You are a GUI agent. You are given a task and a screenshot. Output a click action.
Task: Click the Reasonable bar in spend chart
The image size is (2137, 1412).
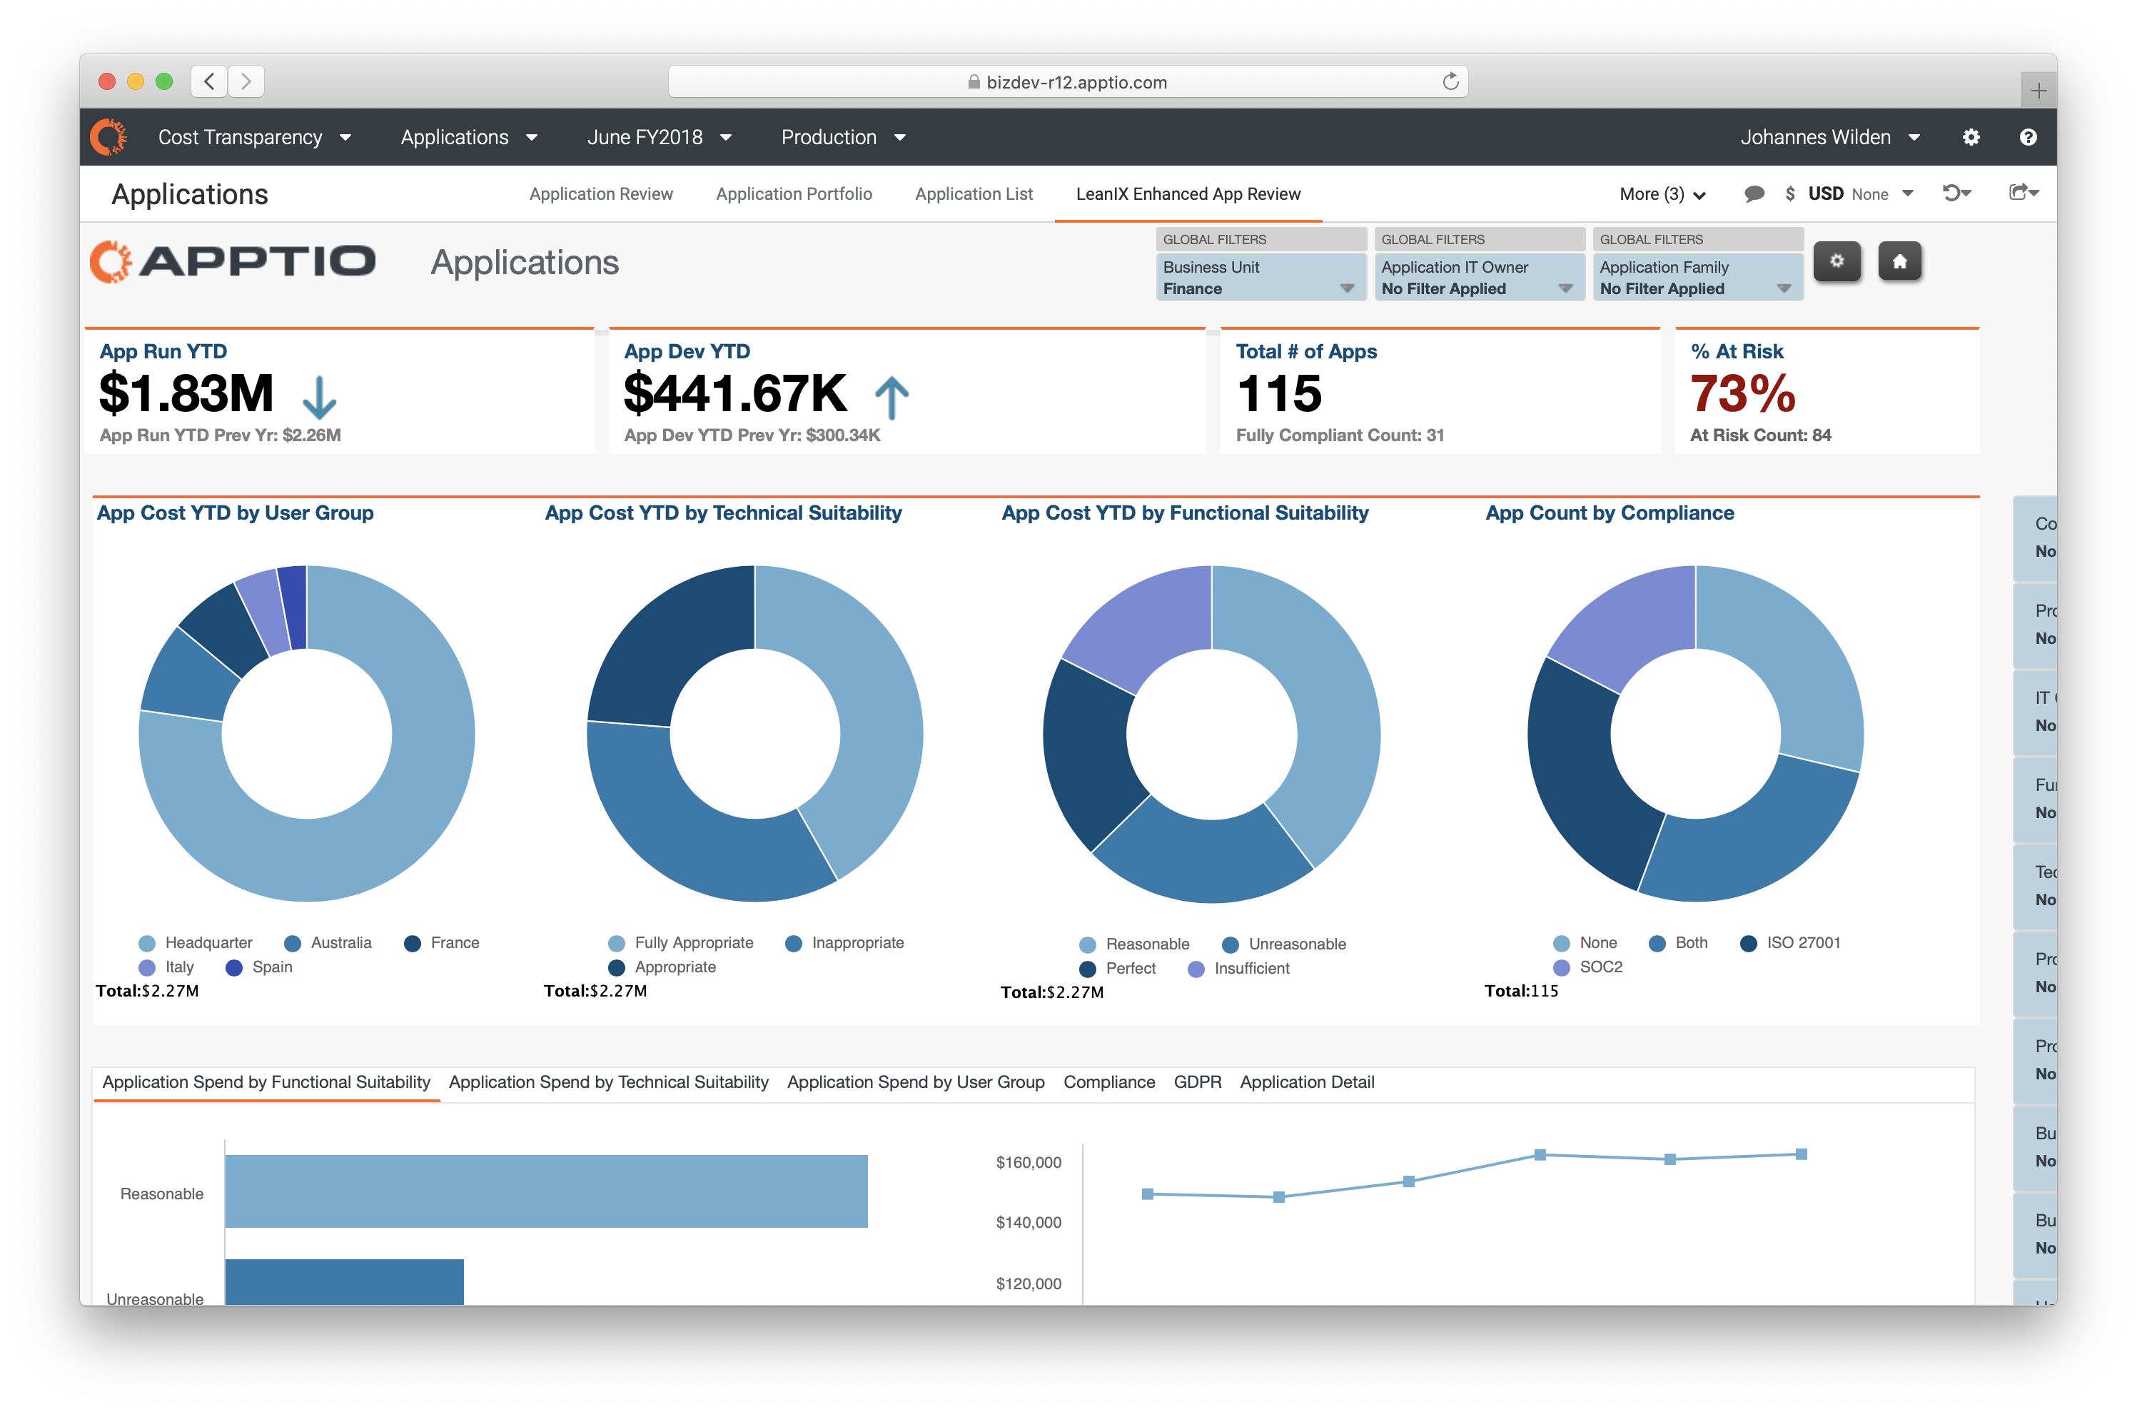(x=545, y=1191)
